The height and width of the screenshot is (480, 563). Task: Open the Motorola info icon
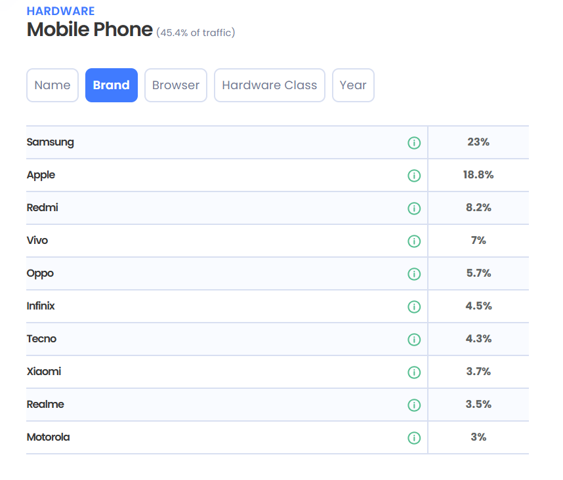(414, 438)
